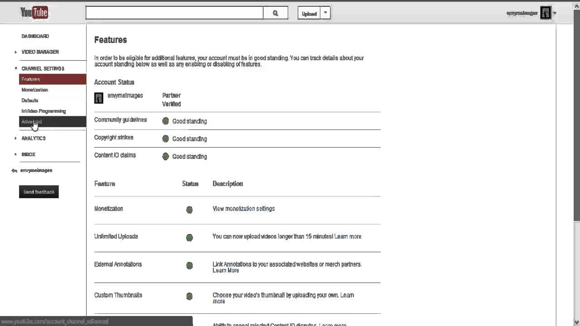This screenshot has width=580, height=326.
Task: Click the External Annotations feature name
Action: pyautogui.click(x=118, y=264)
